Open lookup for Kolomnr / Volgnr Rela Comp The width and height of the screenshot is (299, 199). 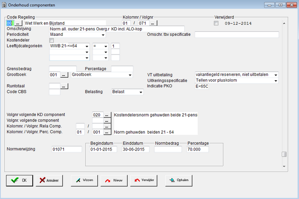tap(107, 126)
